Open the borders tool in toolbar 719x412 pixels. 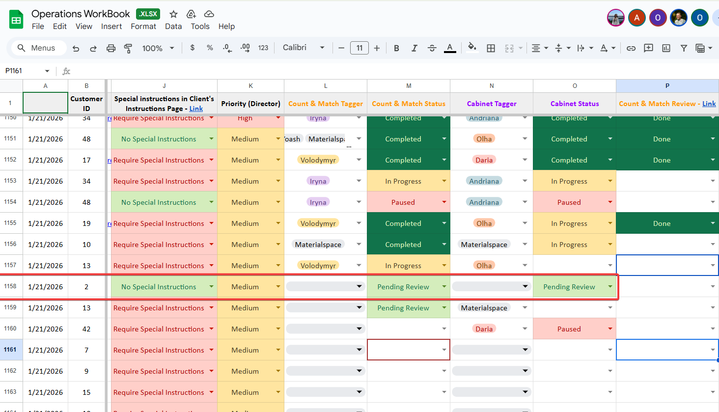[x=491, y=48]
